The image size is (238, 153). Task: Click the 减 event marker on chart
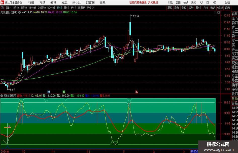pos(64,92)
